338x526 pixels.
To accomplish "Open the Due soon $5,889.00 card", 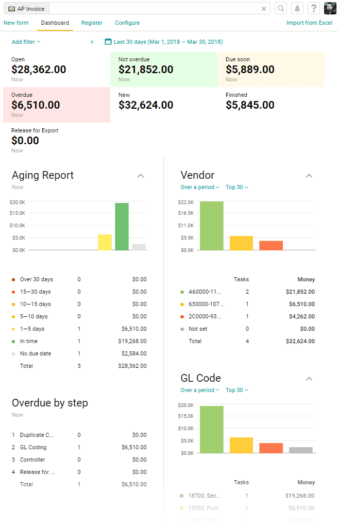I will [x=271, y=70].
